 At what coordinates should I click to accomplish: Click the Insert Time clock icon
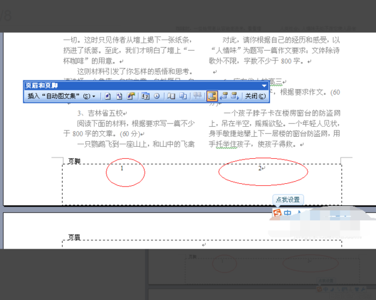pos(157,96)
